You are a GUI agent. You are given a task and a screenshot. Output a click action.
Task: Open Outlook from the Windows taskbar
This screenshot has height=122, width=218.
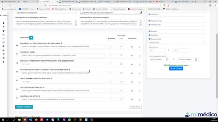[30, 120]
